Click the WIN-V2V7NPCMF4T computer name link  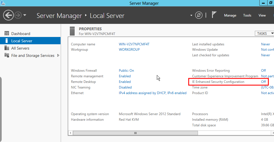134,44
